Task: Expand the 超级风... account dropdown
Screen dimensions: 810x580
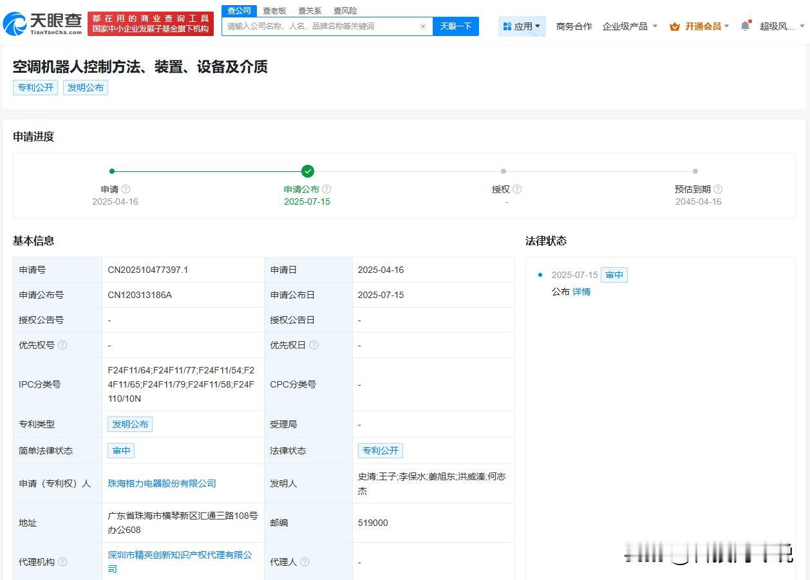Action: tap(782, 26)
